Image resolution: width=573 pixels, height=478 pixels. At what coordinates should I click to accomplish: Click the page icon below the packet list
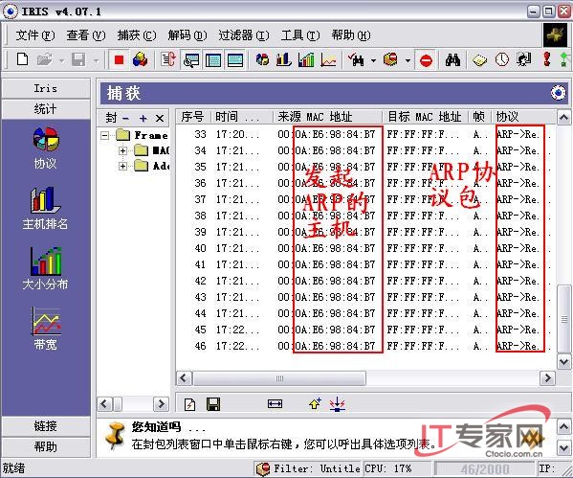[189, 404]
